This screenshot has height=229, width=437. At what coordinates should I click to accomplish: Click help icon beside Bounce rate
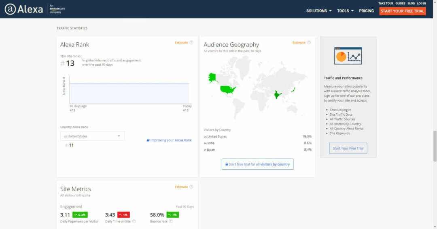[171, 221]
